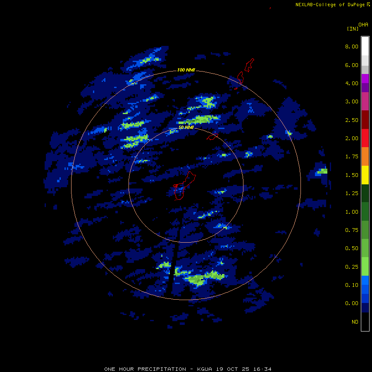Select the darkest green swatch beside 1.25
The height and width of the screenshot is (372, 372).
point(365,193)
